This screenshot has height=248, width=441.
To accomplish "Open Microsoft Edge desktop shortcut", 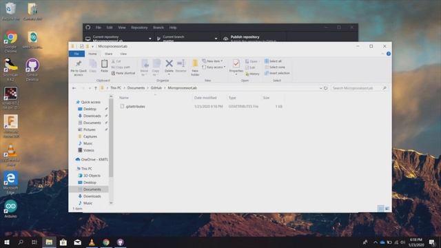I will 11,182.
